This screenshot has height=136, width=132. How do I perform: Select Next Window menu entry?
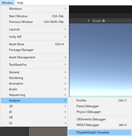(34, 16)
